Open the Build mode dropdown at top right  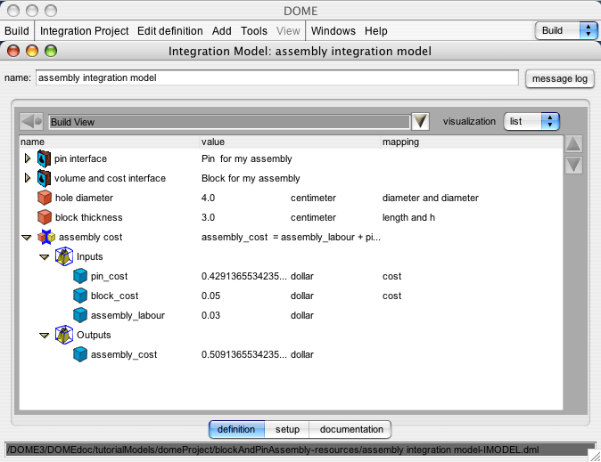[x=566, y=30]
